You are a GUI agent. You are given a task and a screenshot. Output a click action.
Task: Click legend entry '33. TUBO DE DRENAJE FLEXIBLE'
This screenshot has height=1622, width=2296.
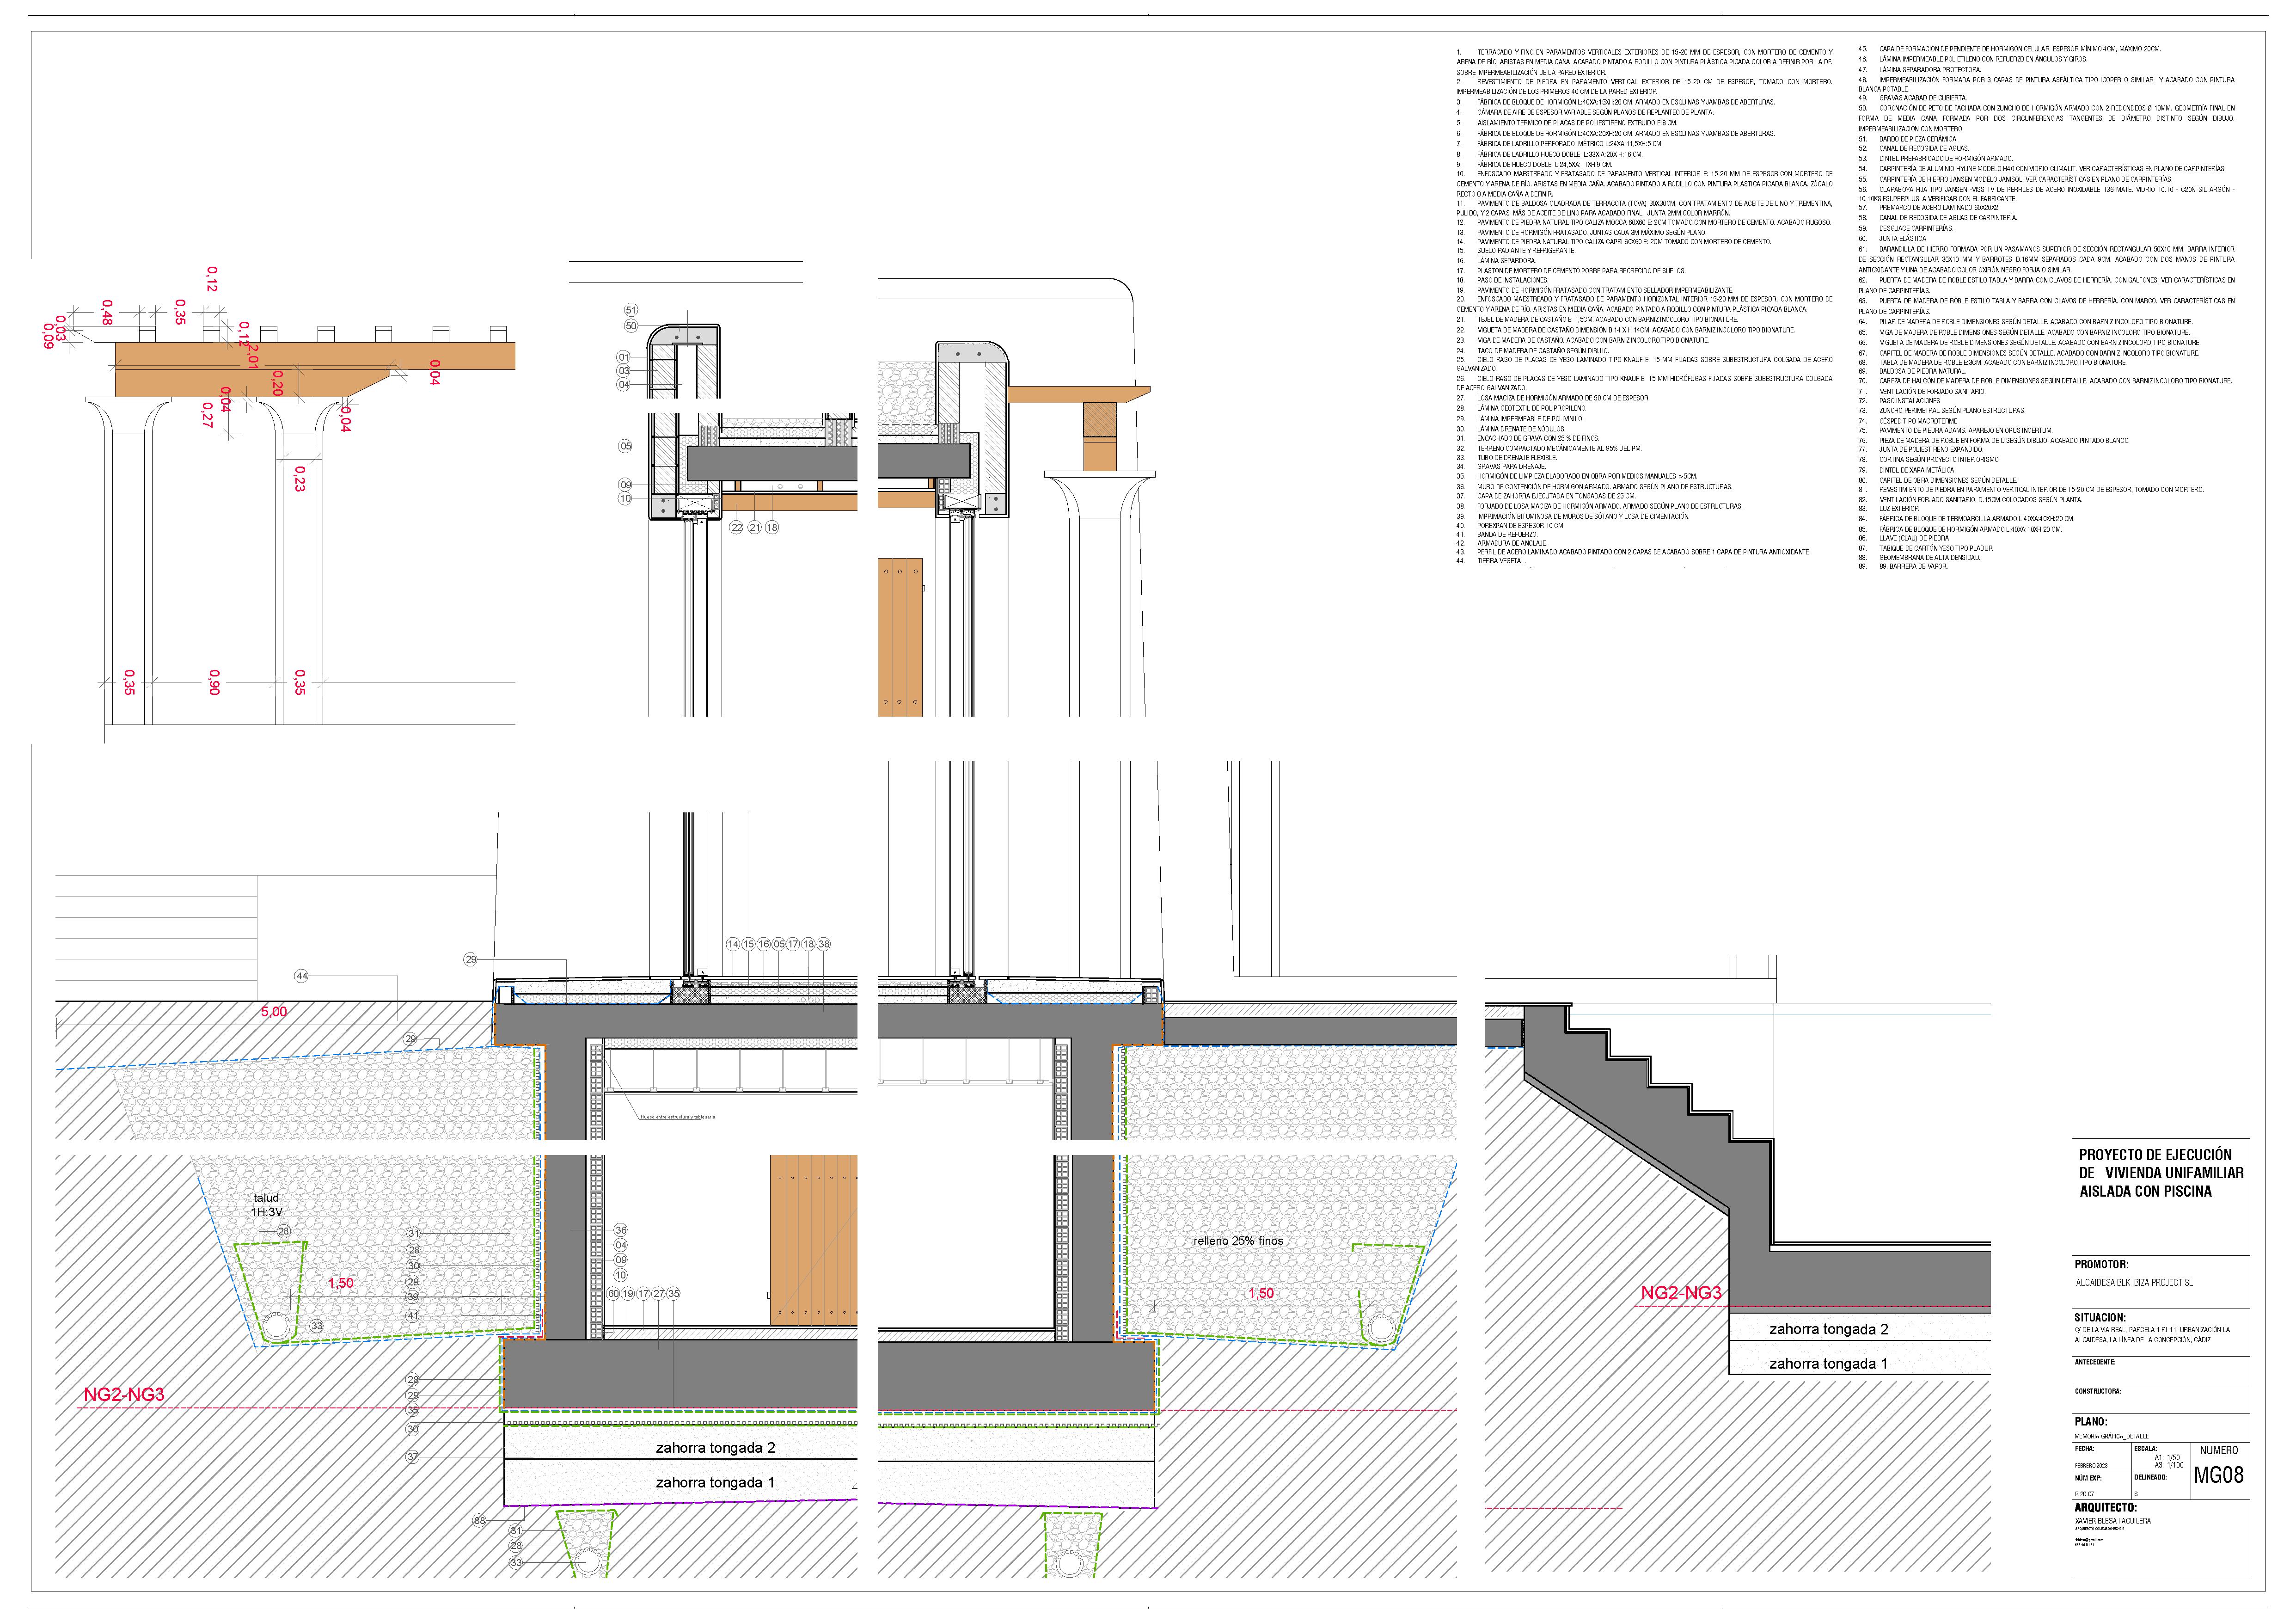coord(1507,458)
